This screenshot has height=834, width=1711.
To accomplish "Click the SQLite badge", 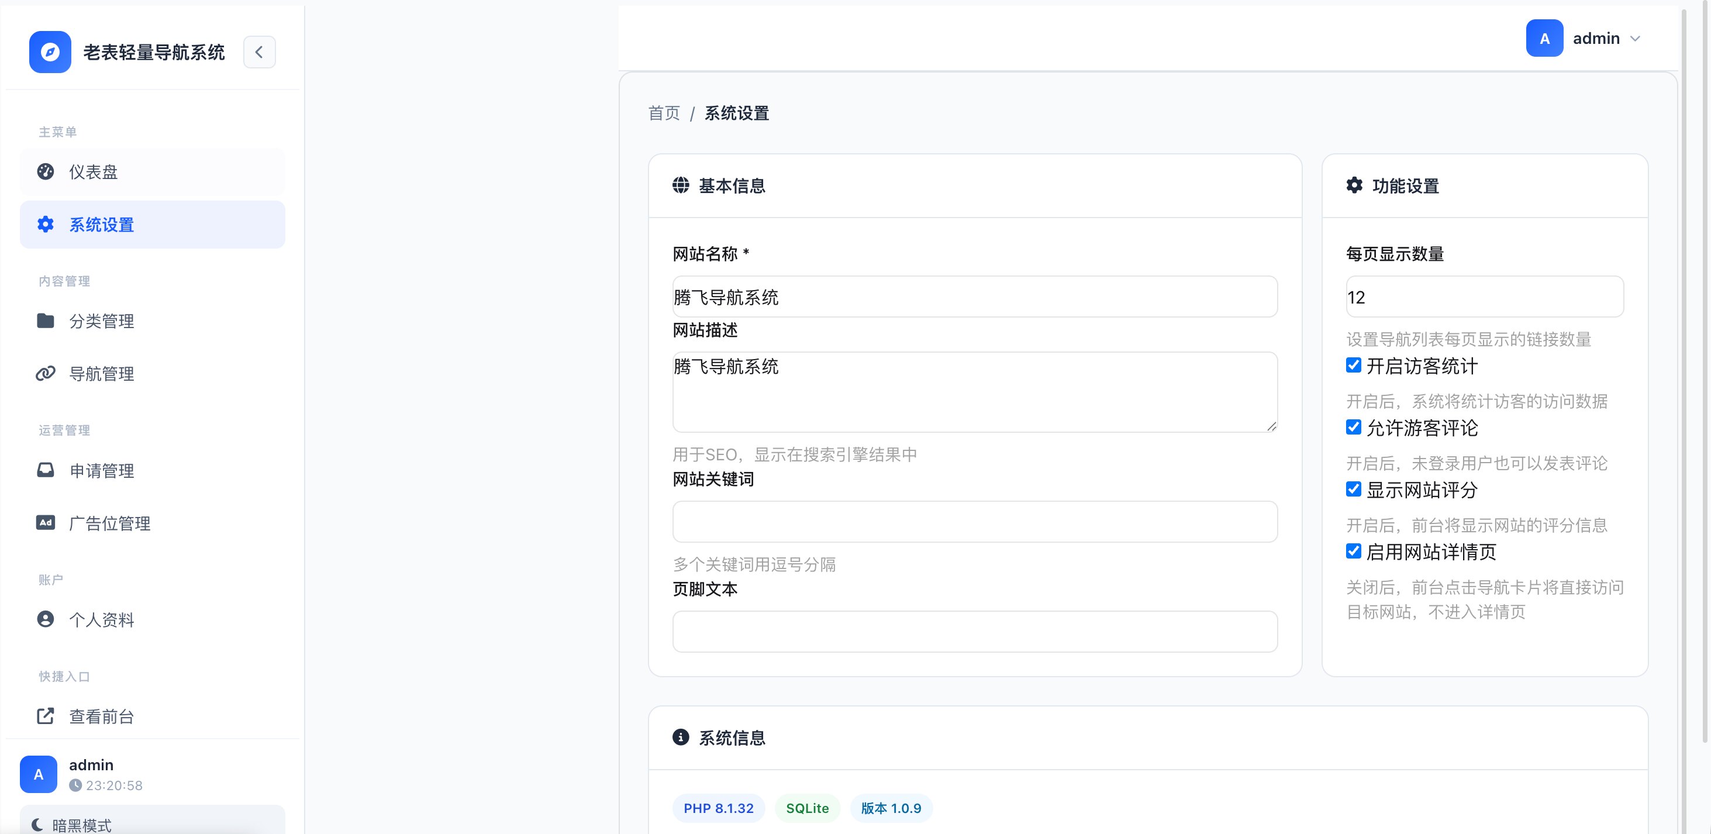I will click(x=807, y=808).
